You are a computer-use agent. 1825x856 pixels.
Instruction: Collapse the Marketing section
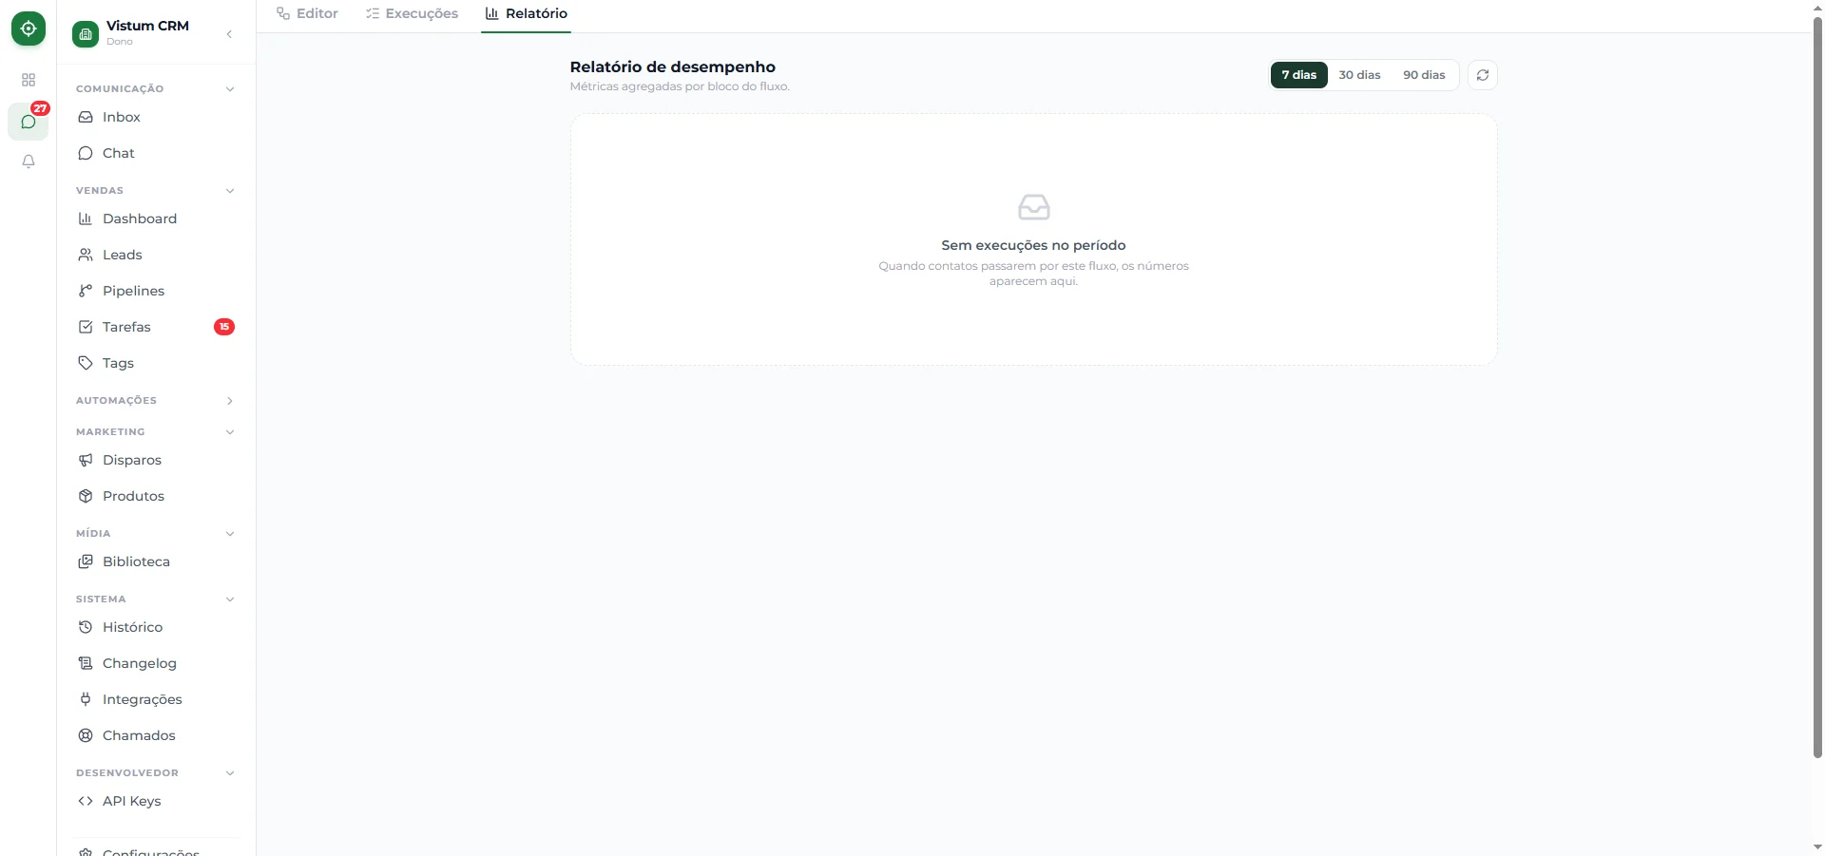click(229, 431)
